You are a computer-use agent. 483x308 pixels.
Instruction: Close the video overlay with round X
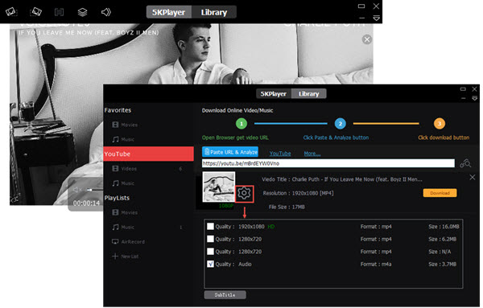367,39
